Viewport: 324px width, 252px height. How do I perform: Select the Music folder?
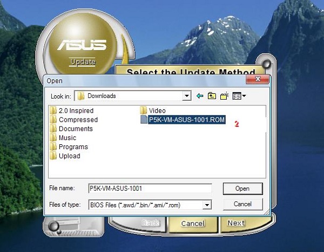(x=63, y=138)
